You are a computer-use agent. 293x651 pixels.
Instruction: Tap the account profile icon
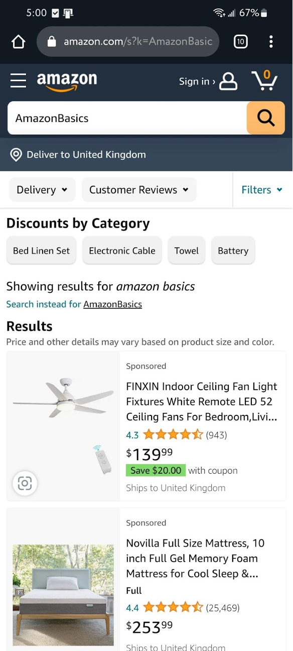tap(228, 81)
